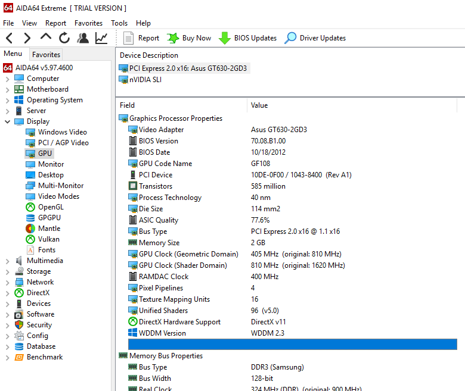Click the Forward navigation arrow

tap(27, 38)
